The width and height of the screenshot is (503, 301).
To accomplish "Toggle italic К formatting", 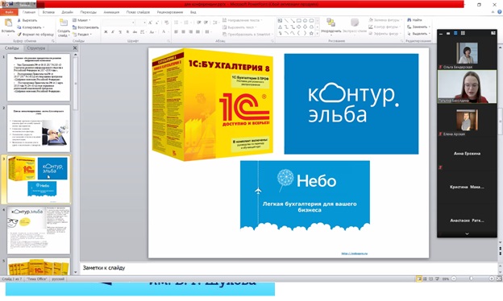I will click(113, 32).
